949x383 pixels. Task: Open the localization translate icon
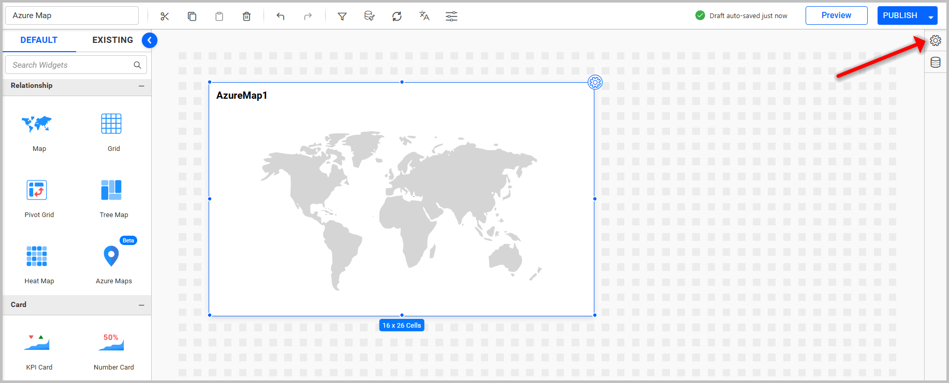coord(424,16)
